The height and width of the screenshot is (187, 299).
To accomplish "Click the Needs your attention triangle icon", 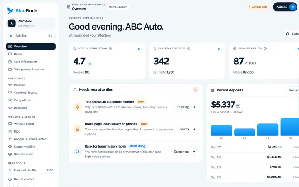I will pyautogui.click(x=75, y=89).
